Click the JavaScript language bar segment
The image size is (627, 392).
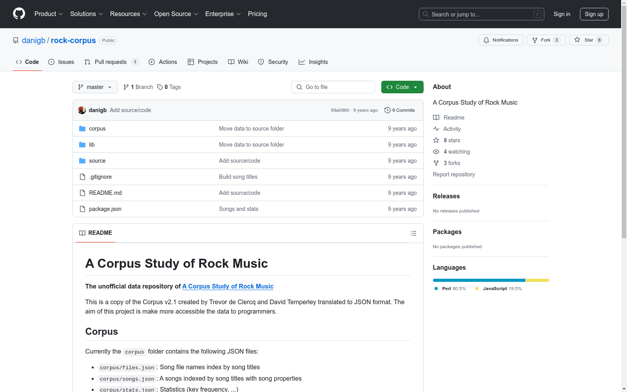pyautogui.click(x=538, y=280)
